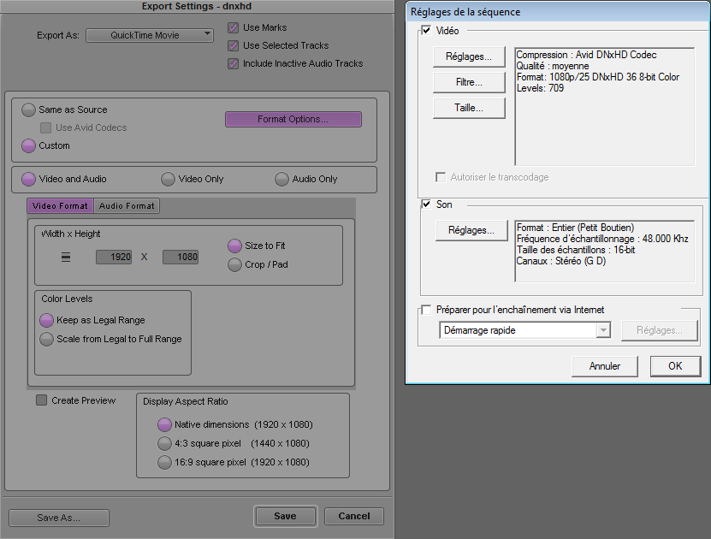Select Audio Only export mode
The image size is (711, 539).
[x=282, y=180]
